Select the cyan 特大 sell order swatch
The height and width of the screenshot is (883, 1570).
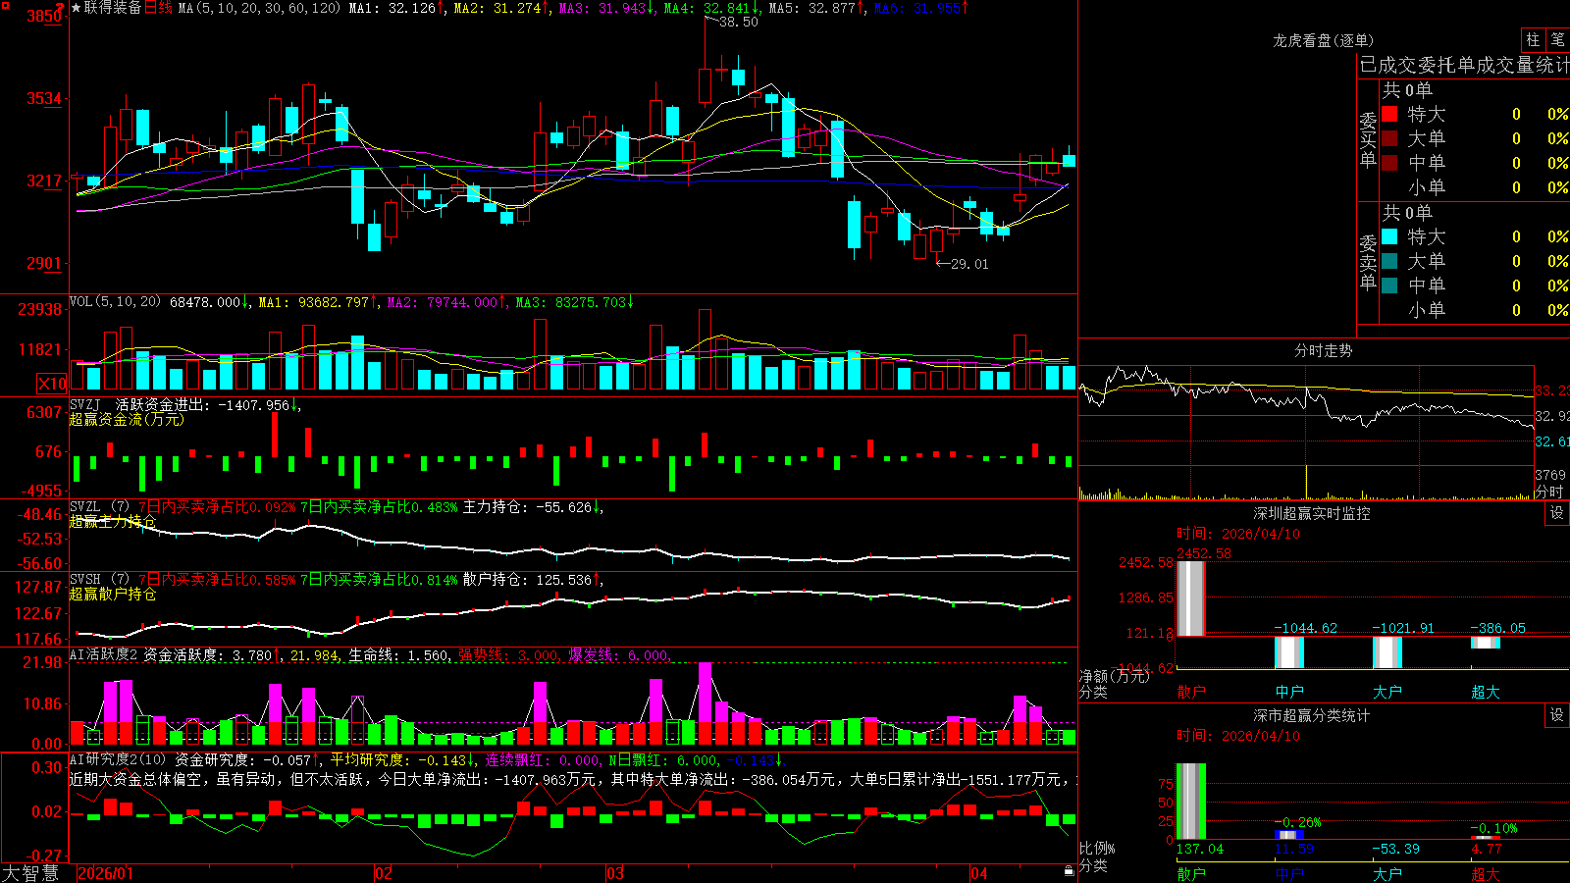coord(1389,236)
